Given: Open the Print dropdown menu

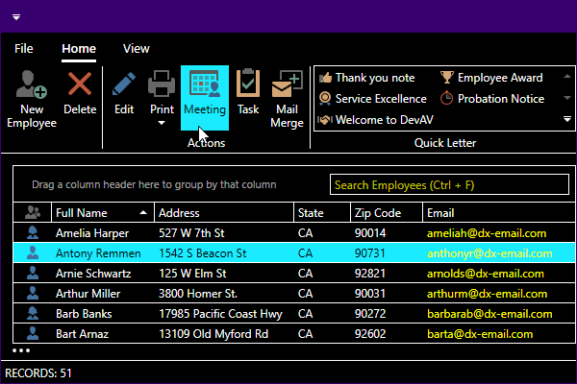Looking at the screenshot, I should pyautogui.click(x=162, y=123).
